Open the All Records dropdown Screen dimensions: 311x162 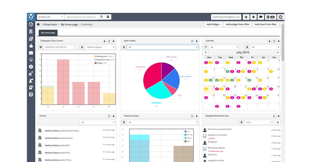(x=50, y=17)
